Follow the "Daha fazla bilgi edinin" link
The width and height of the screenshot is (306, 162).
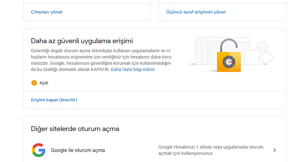[133, 69]
